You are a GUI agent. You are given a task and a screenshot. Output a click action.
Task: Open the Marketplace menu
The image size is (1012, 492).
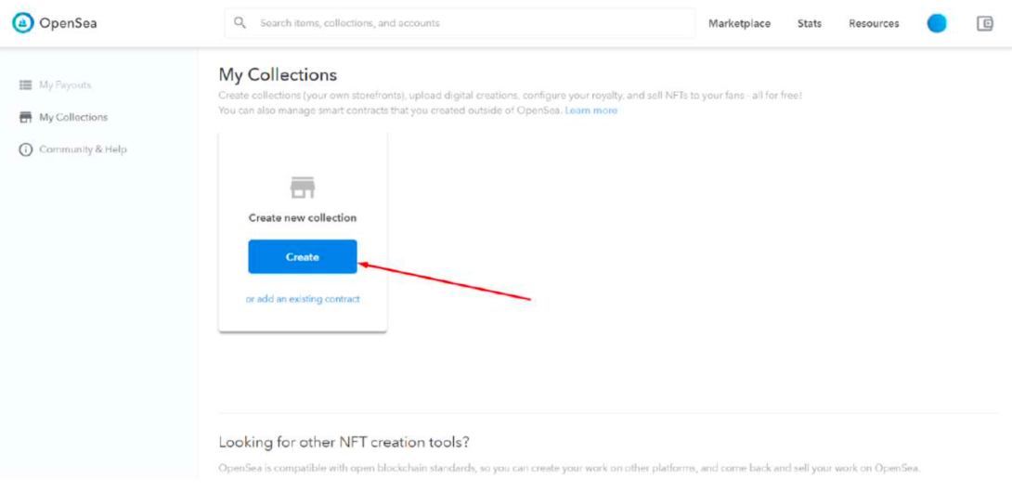739,23
